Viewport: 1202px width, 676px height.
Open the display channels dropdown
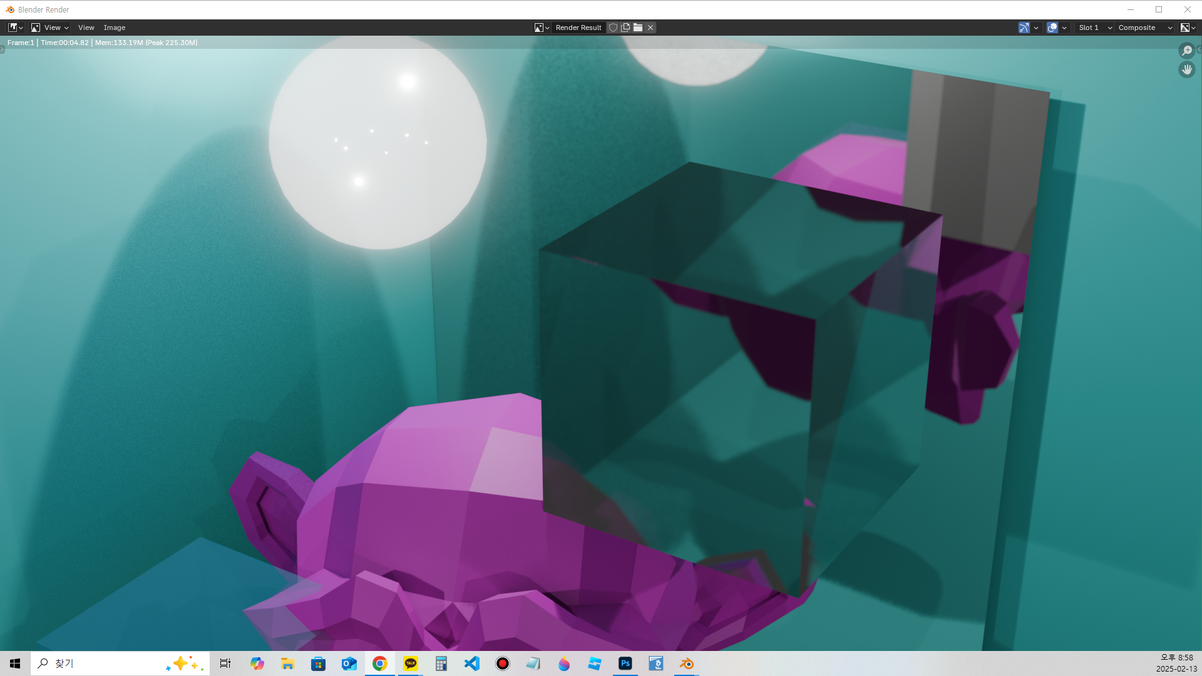pyautogui.click(x=1188, y=28)
